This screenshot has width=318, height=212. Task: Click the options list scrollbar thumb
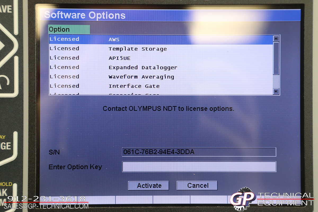pos(276,58)
